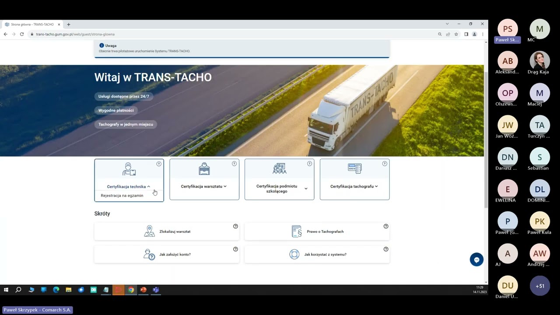
Task: Click help icon on Jak korzystać z systemu shortcut
Action: point(386,249)
